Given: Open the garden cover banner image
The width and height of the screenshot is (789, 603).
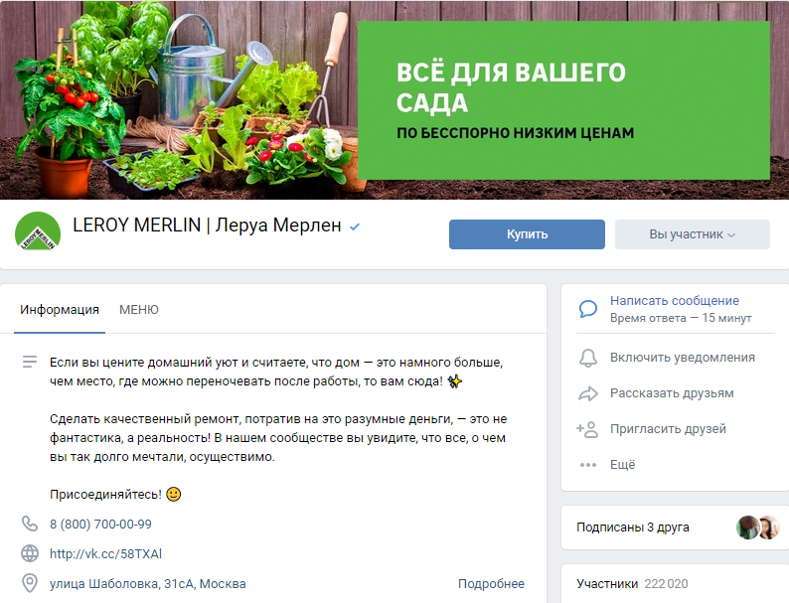Looking at the screenshot, I should click(394, 99).
